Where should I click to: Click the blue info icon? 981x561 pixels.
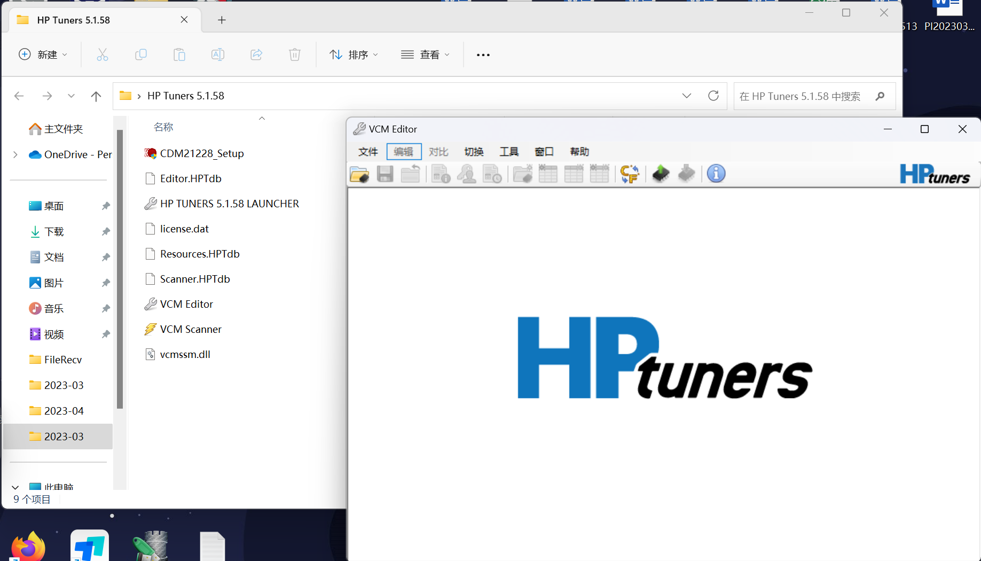[716, 174]
